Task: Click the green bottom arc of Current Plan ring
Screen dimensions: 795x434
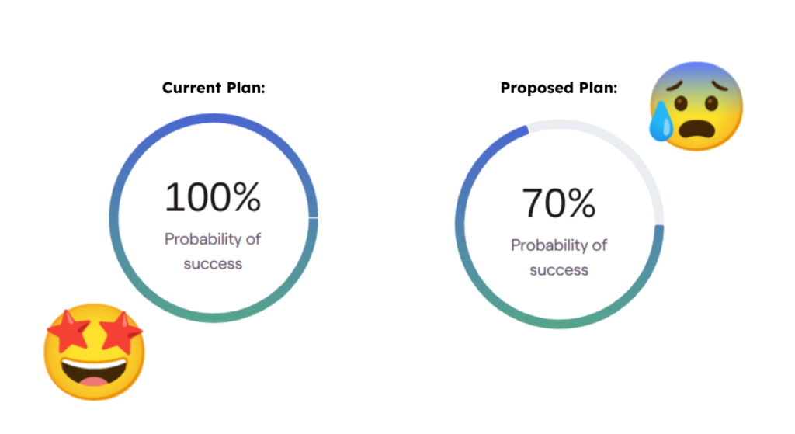Action: point(213,315)
